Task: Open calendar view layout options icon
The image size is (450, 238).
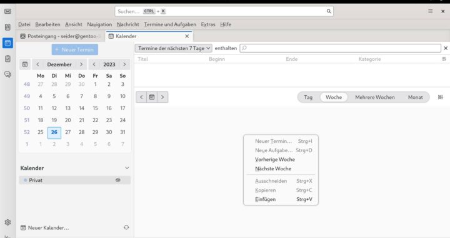Action: click(x=440, y=97)
